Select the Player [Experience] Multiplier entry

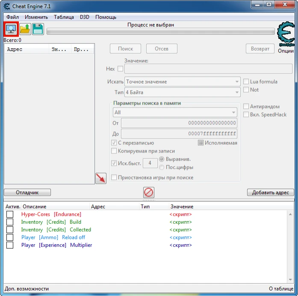[x=56, y=245]
